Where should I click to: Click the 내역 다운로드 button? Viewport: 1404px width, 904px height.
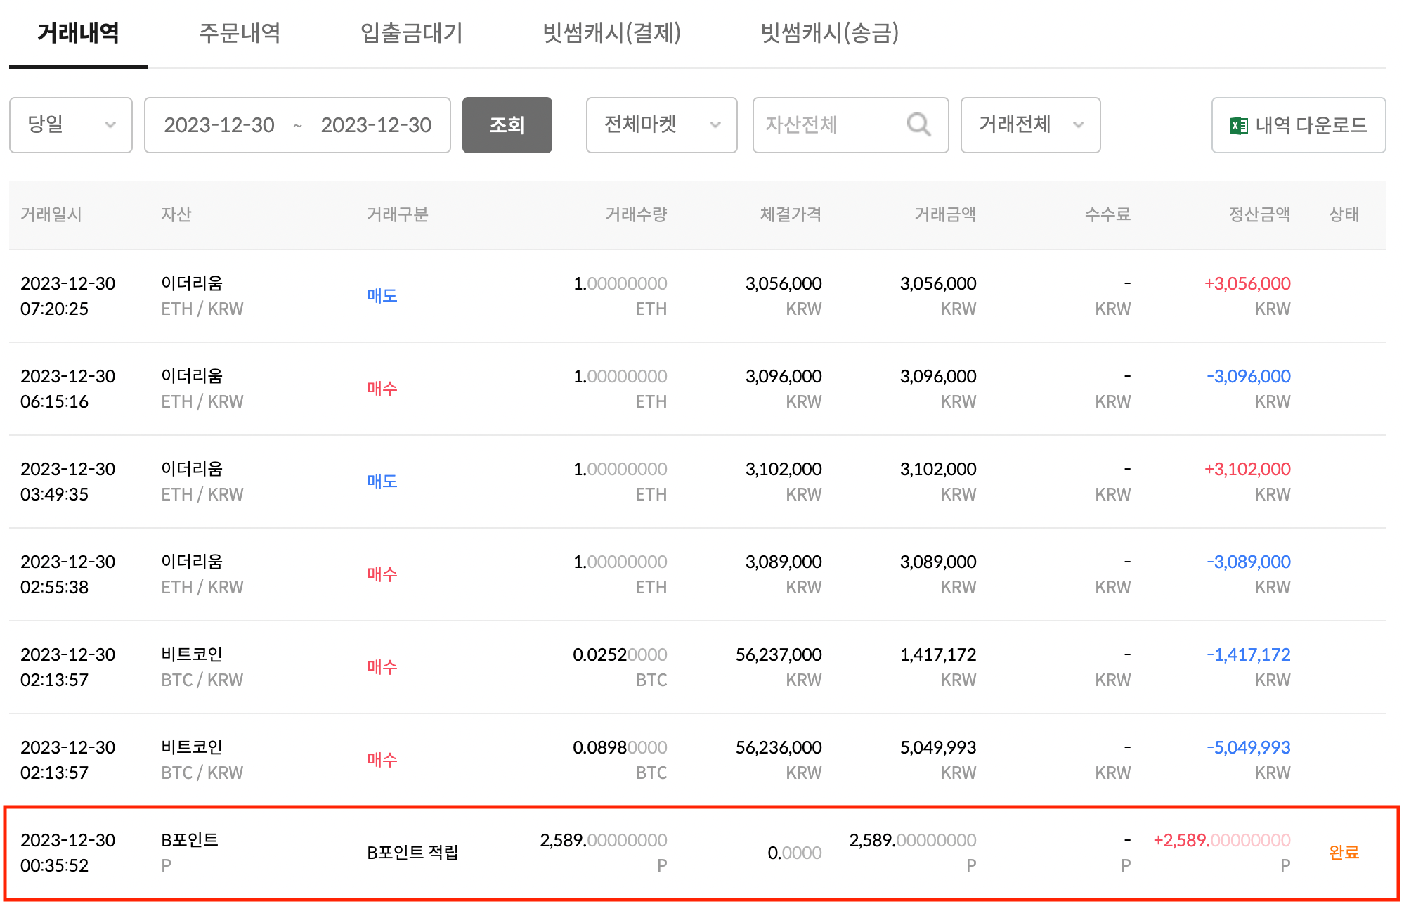tap(1299, 125)
